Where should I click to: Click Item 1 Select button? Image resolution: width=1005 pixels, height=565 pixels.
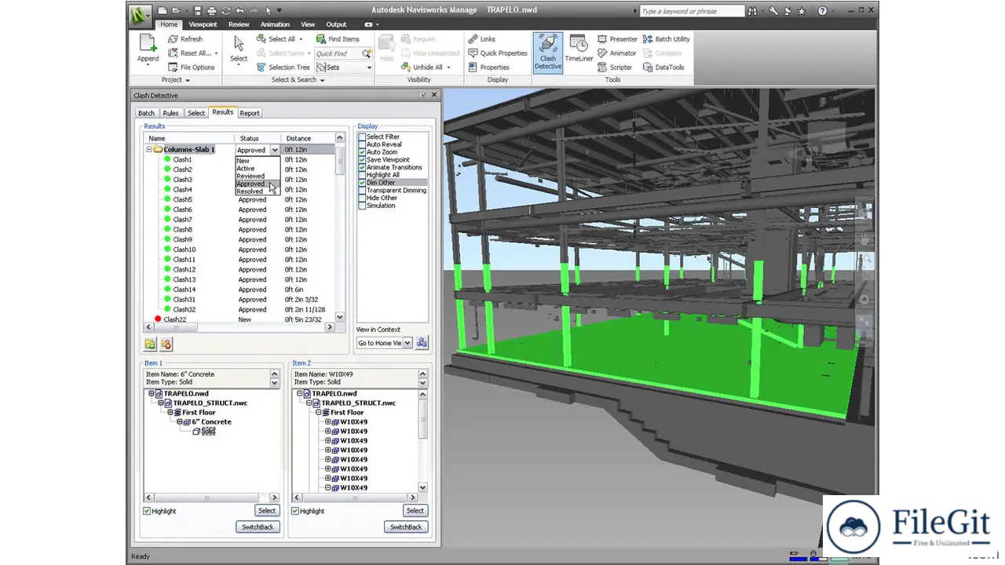pos(267,511)
